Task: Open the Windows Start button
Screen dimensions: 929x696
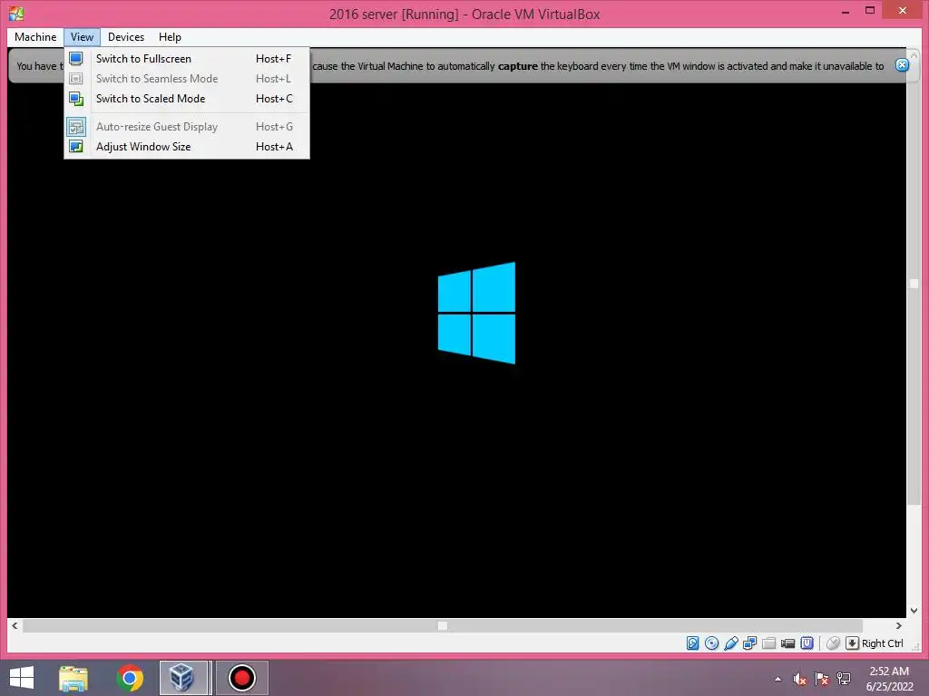Action: pyautogui.click(x=22, y=678)
